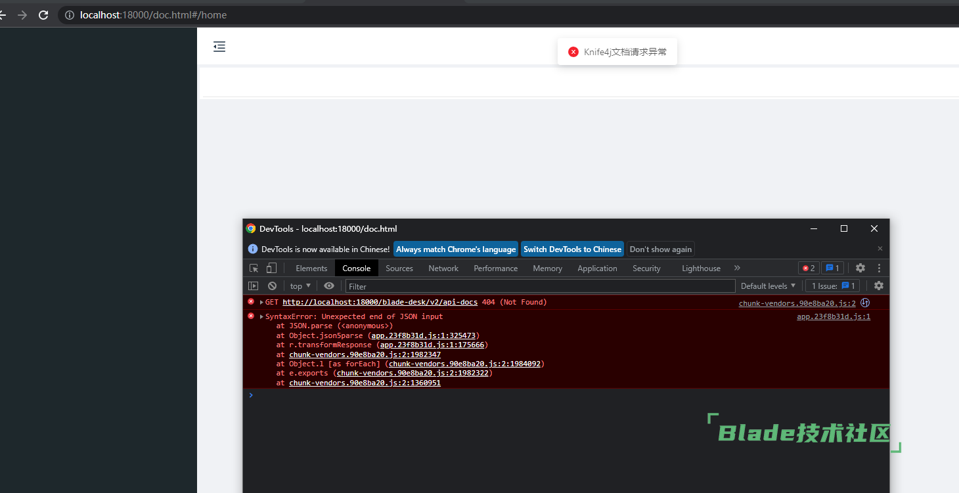Click the SyntaxError: Unexpected end of JSON input text

354,316
